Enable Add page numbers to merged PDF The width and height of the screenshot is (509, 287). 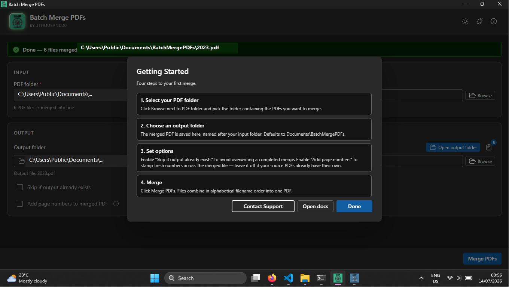point(20,204)
